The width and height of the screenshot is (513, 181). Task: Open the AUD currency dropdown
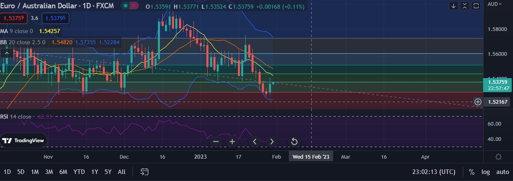click(495, 4)
